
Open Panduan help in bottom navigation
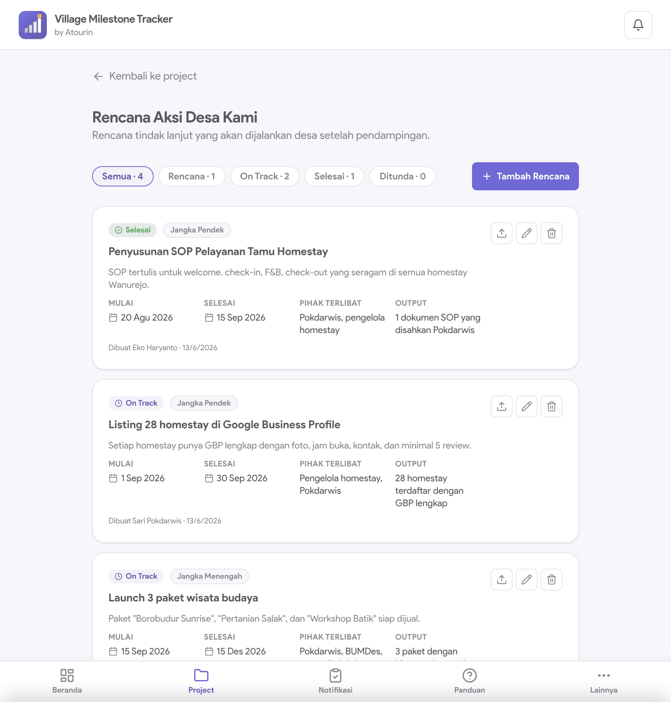coord(470,681)
